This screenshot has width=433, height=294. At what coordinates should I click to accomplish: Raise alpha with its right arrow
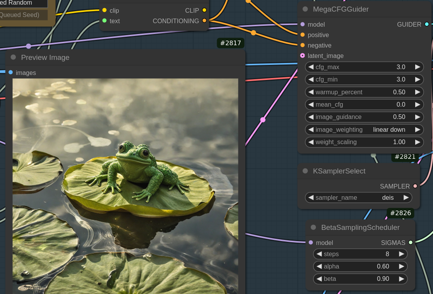tap(402, 267)
